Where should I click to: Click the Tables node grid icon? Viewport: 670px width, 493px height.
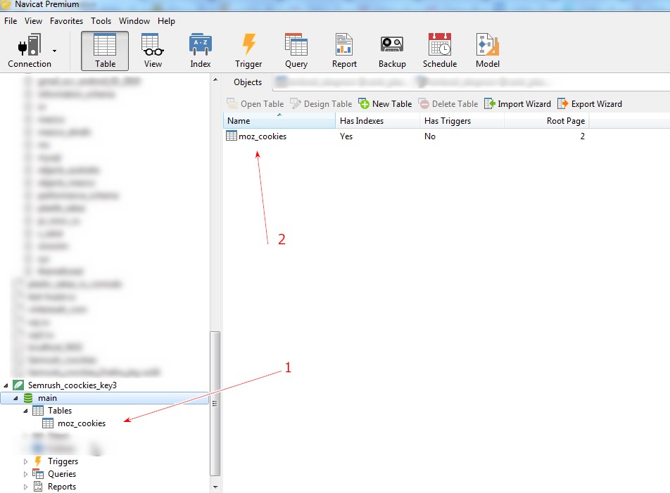(38, 411)
